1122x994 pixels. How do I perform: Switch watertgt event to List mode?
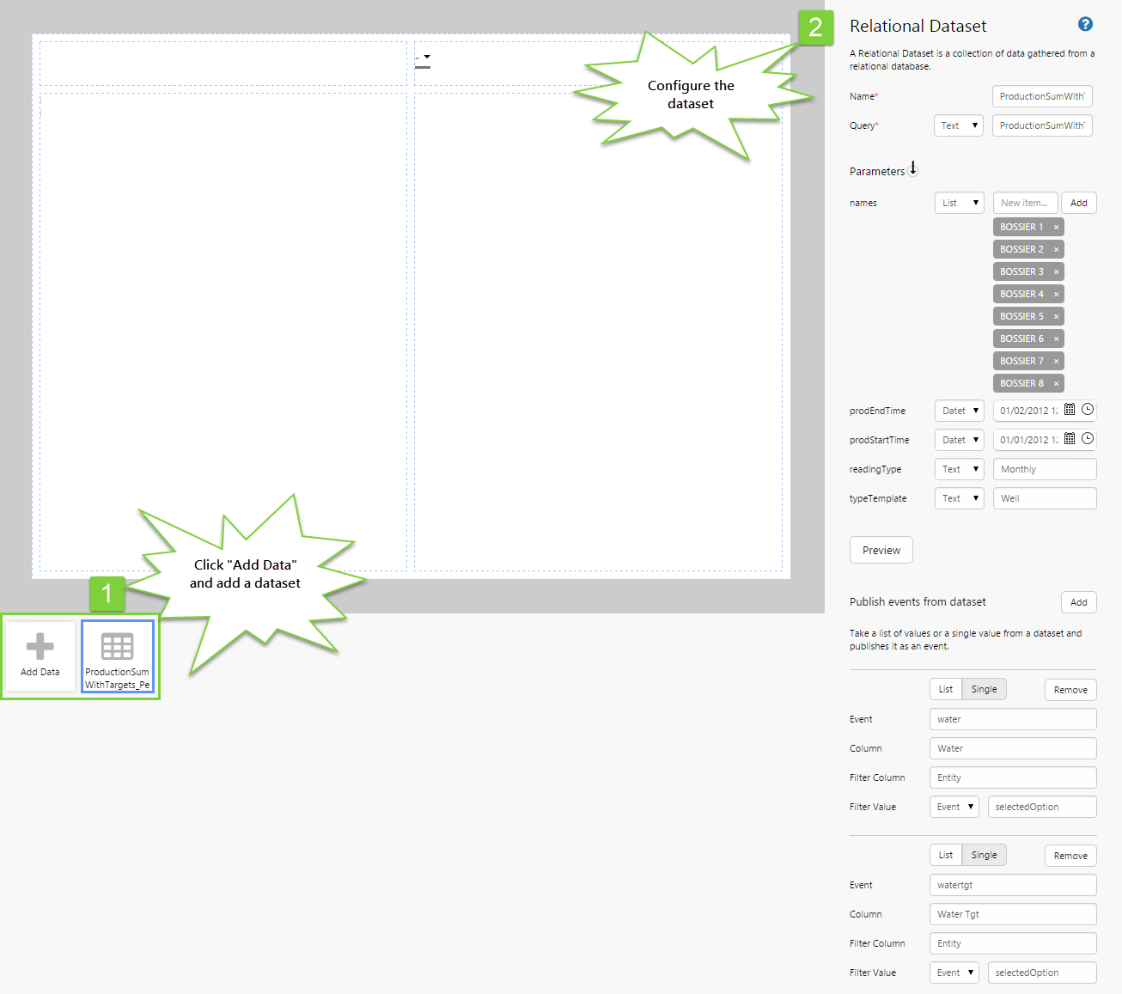[945, 856]
